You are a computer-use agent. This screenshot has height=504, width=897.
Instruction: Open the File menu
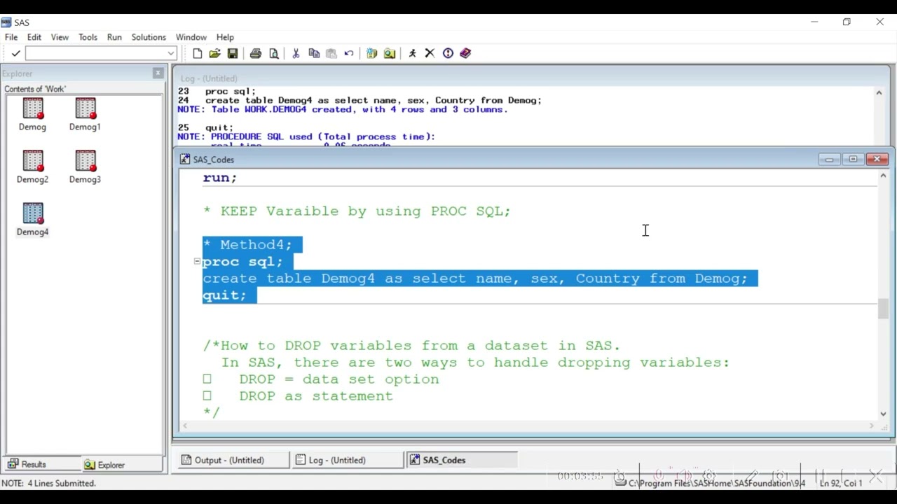tap(11, 37)
